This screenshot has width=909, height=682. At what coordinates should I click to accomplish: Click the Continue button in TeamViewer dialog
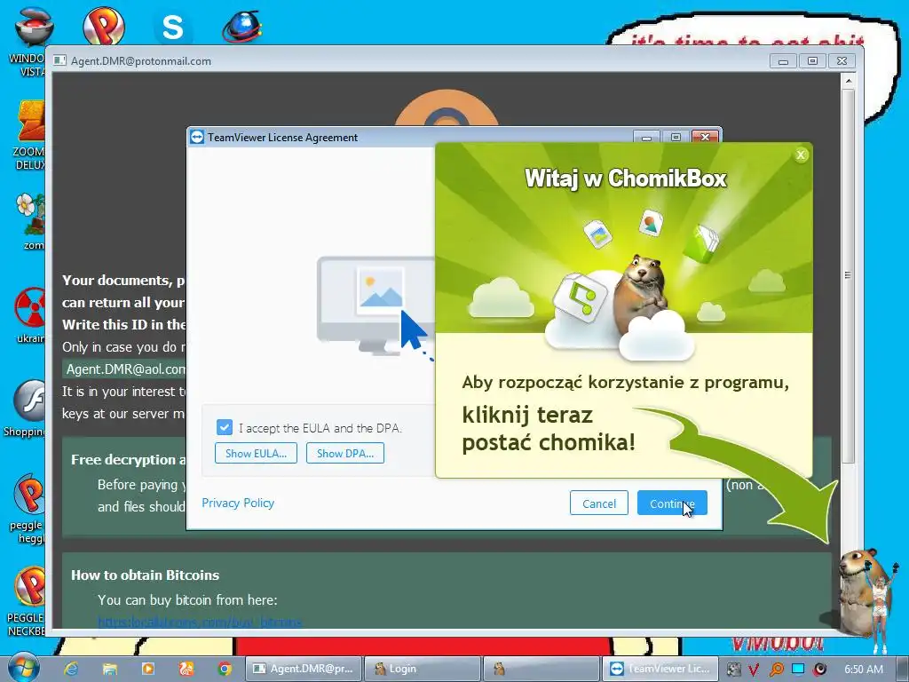point(672,503)
